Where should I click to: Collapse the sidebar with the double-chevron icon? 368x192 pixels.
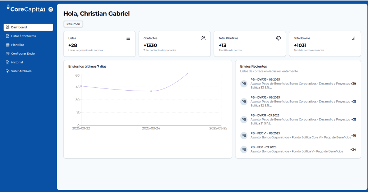click(x=51, y=9)
